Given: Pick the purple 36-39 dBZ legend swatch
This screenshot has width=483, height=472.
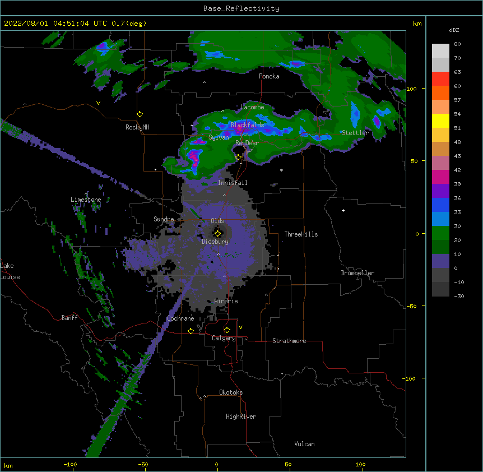Looking at the screenshot, I should coord(440,191).
